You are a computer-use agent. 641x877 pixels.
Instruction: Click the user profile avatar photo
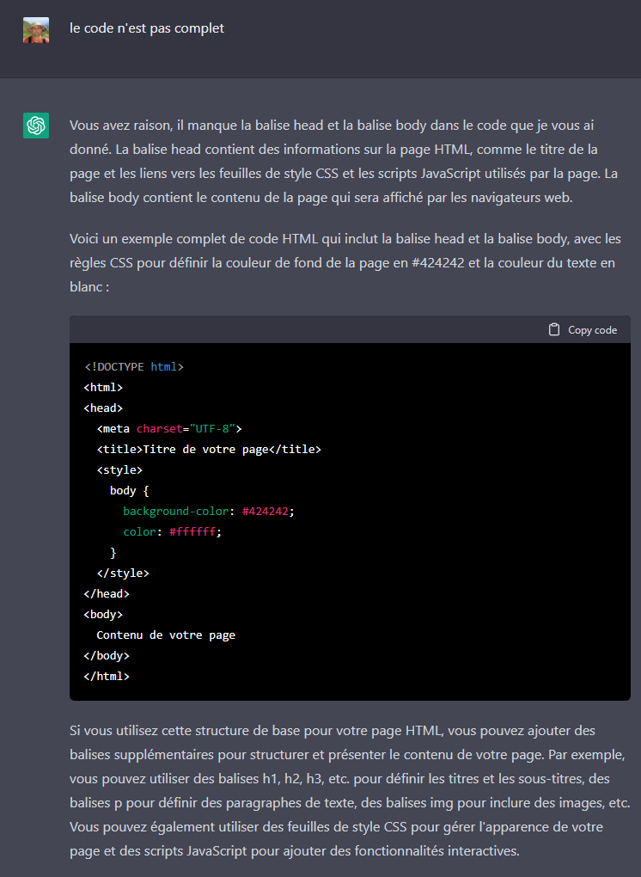point(36,30)
